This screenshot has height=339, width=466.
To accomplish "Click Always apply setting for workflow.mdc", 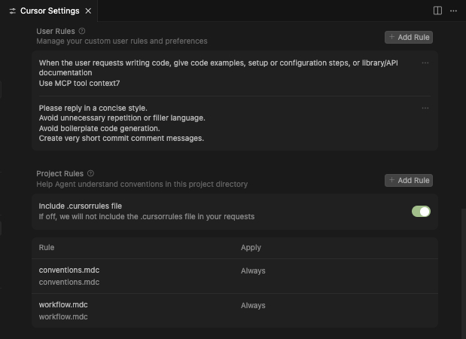I will [253, 305].
